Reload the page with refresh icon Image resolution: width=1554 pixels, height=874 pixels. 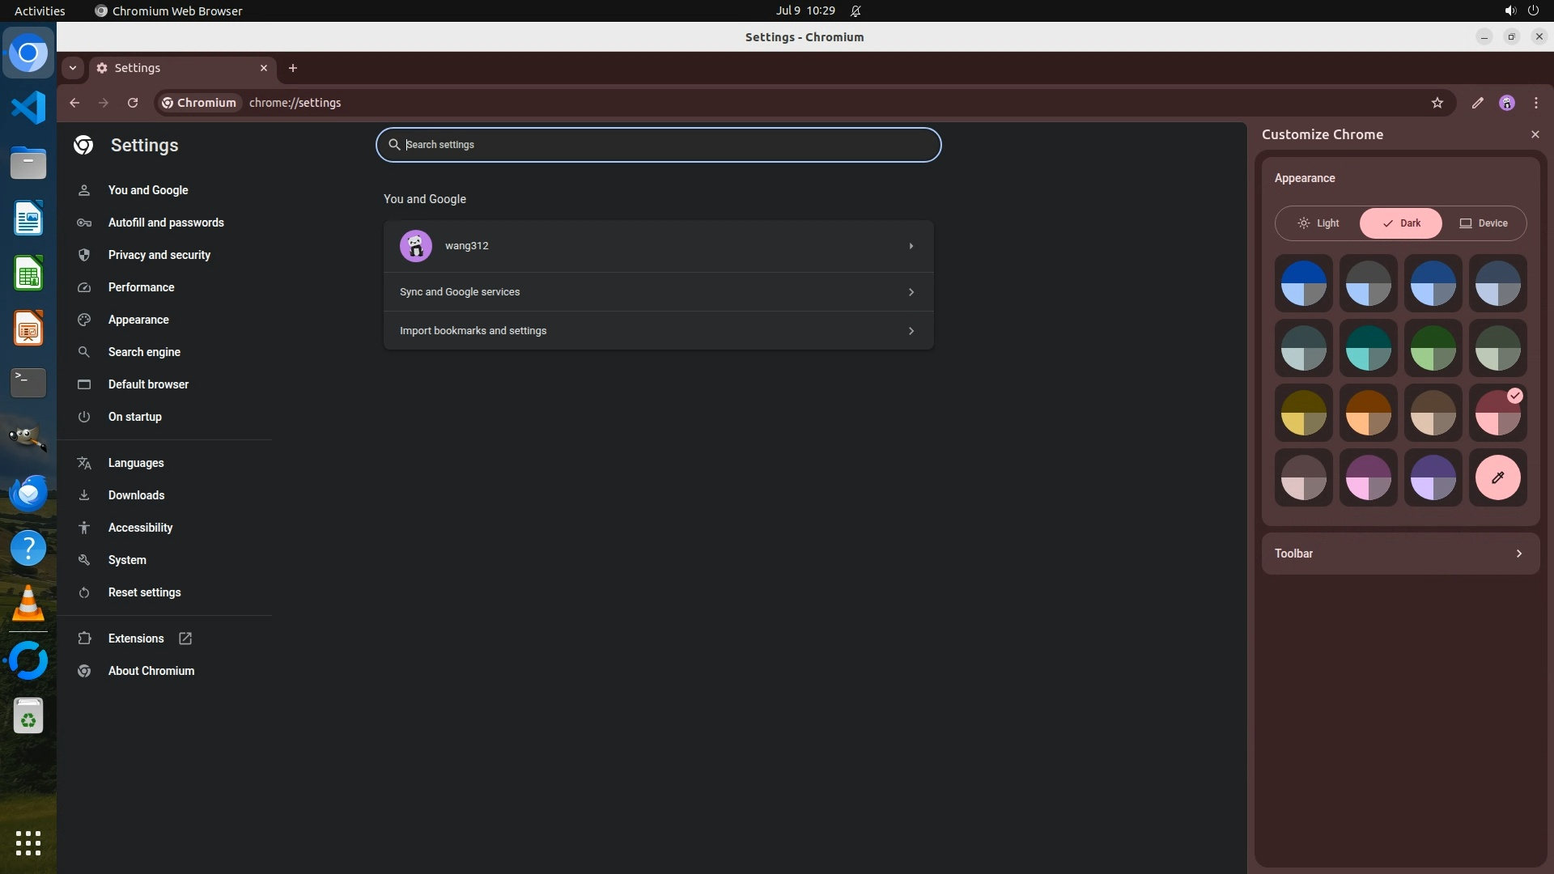tap(133, 103)
